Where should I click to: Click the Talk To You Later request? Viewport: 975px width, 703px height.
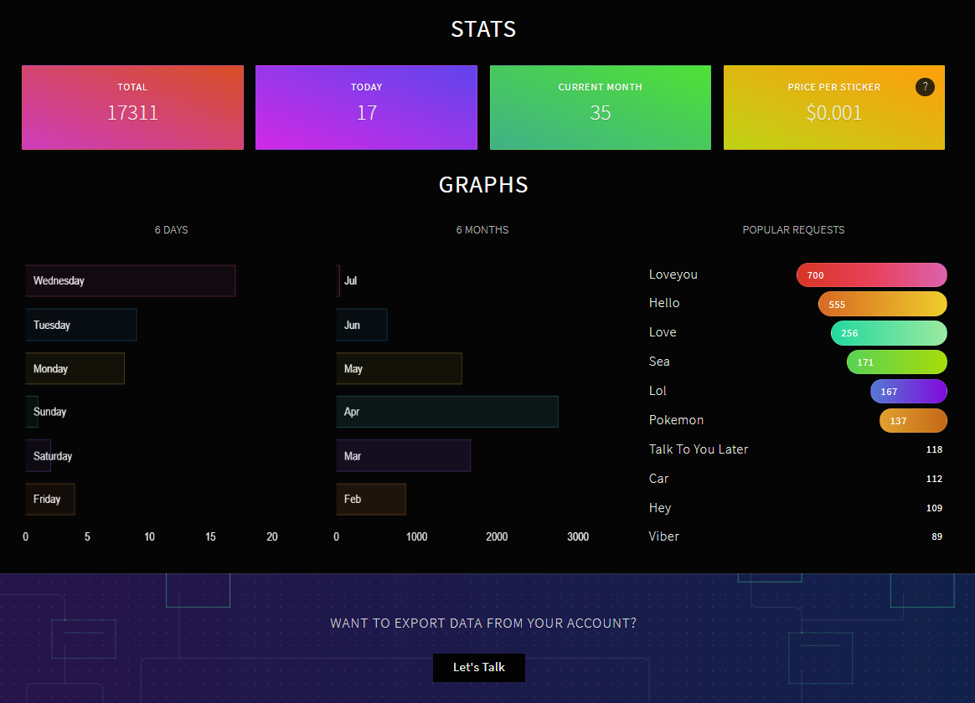[x=699, y=449]
